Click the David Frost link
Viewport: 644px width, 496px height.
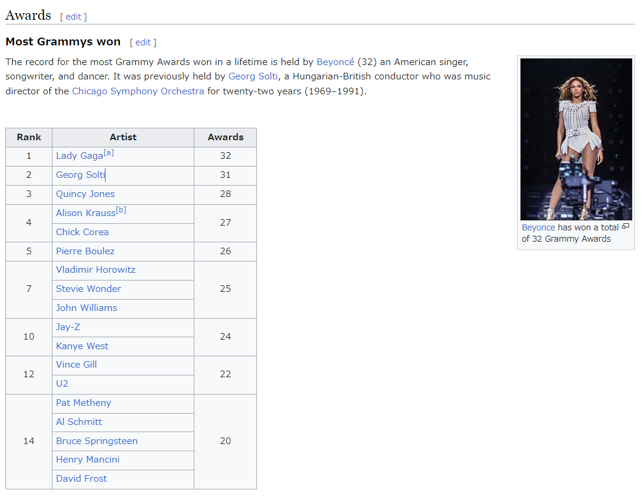(82, 479)
